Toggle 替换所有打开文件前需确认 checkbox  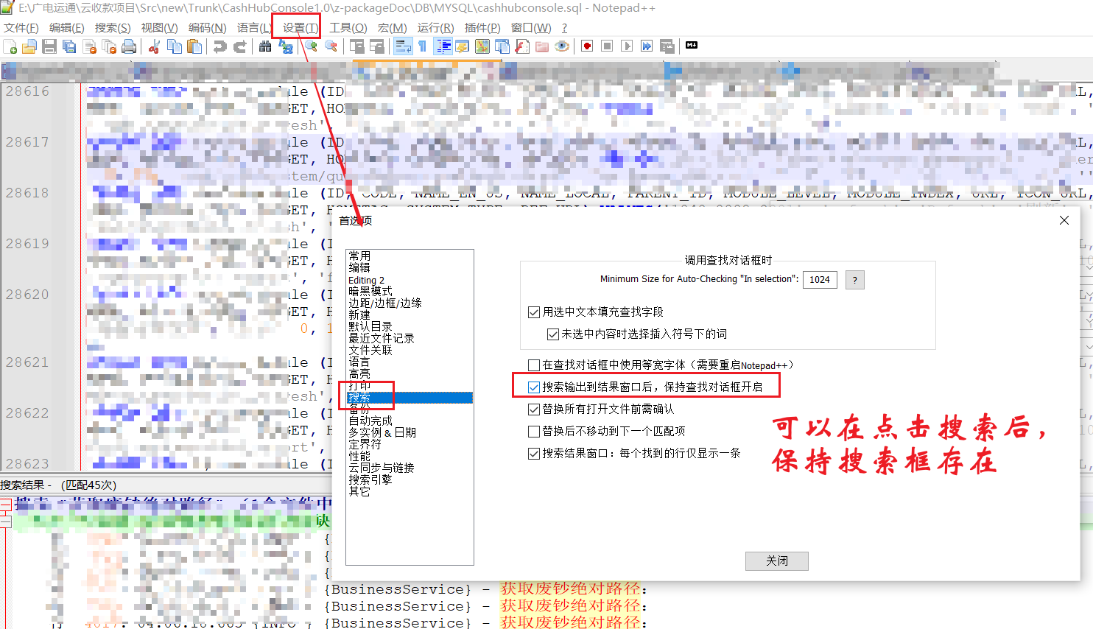pos(534,410)
